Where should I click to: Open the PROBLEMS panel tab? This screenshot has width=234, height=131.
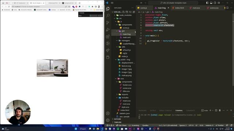click(x=143, y=111)
